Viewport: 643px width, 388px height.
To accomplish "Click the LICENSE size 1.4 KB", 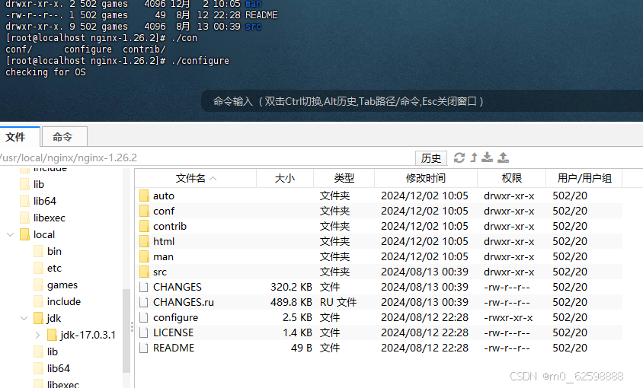I will [297, 332].
